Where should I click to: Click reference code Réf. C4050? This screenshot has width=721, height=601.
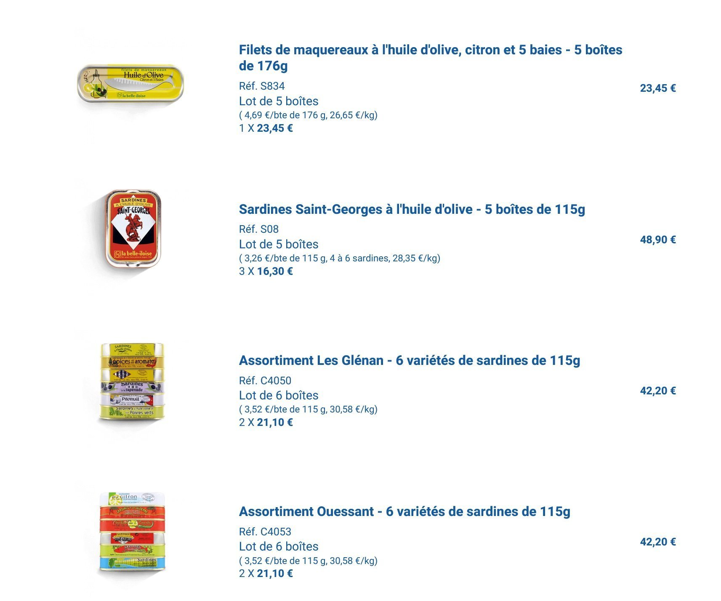265,380
